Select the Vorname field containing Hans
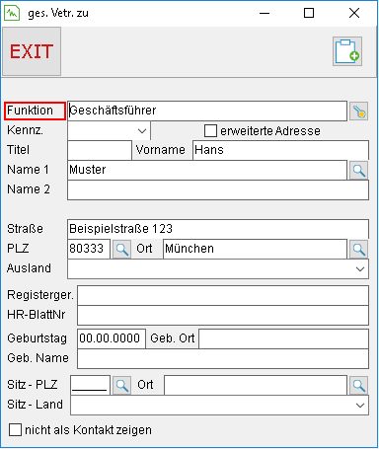The width and height of the screenshot is (379, 449). [x=280, y=150]
